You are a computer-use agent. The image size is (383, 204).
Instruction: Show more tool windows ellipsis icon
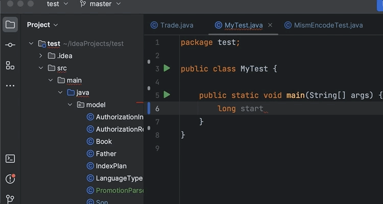10,86
